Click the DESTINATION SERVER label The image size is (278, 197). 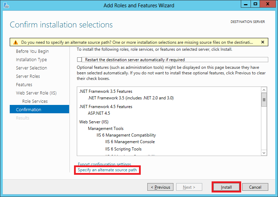pos(247,22)
